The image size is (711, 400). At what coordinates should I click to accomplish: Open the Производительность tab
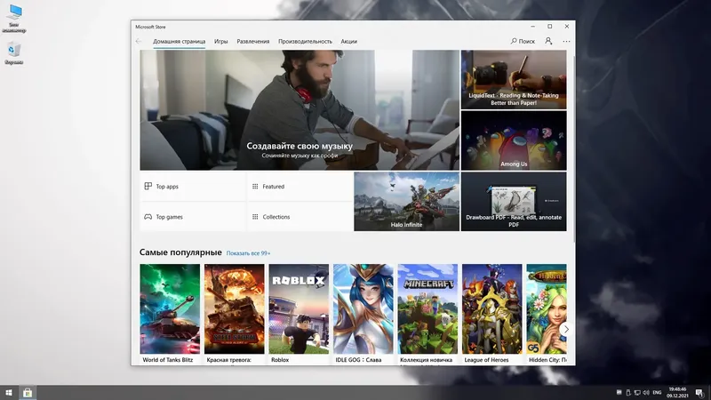coord(305,41)
